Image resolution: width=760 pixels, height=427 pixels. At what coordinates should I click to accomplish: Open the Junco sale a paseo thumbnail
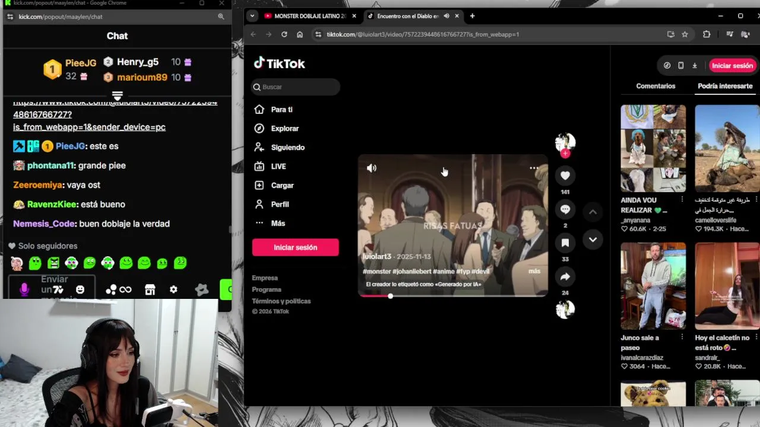tap(653, 286)
